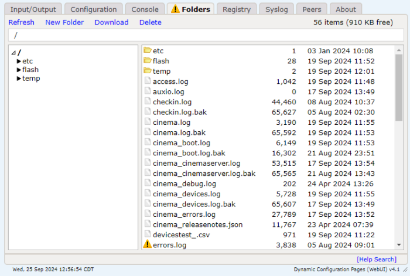410x276 pixels.
Task: Click the Refresh link
Action: click(22, 22)
